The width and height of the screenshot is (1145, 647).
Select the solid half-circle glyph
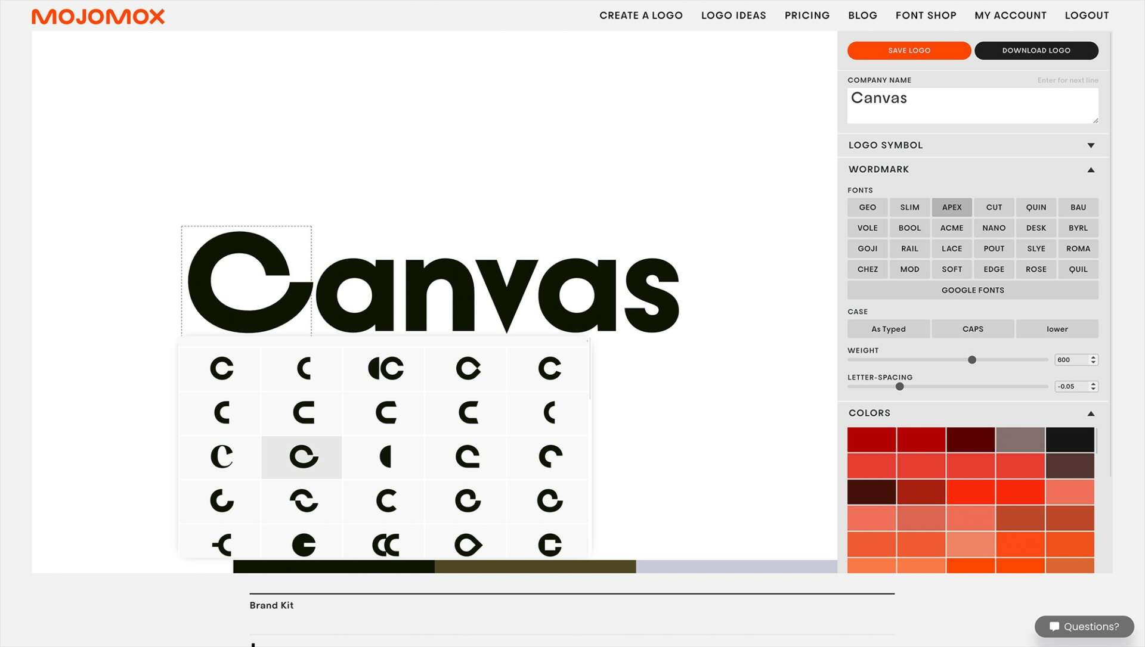385,457
